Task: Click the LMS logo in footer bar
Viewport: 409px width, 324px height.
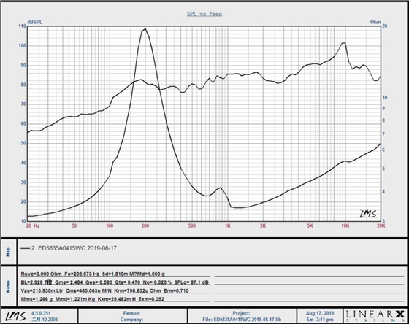Action: 16,316
